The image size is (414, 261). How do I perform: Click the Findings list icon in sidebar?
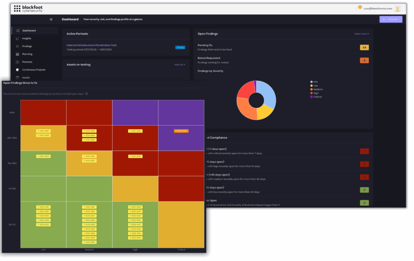(17, 46)
